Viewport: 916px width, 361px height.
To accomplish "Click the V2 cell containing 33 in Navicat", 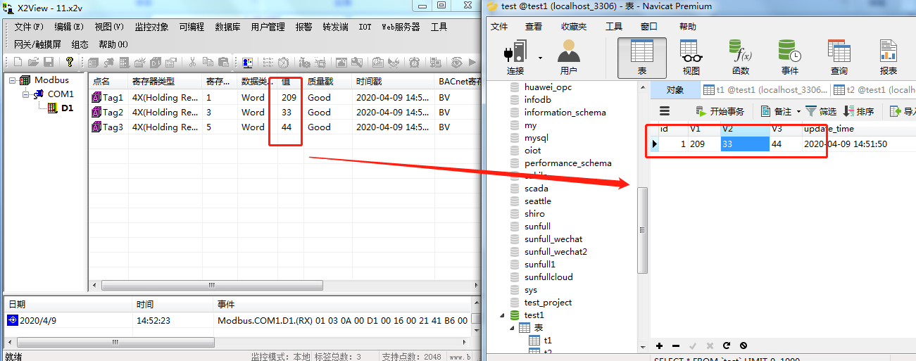I will 744,144.
